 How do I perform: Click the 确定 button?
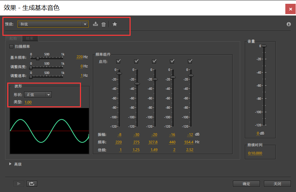click(246, 184)
